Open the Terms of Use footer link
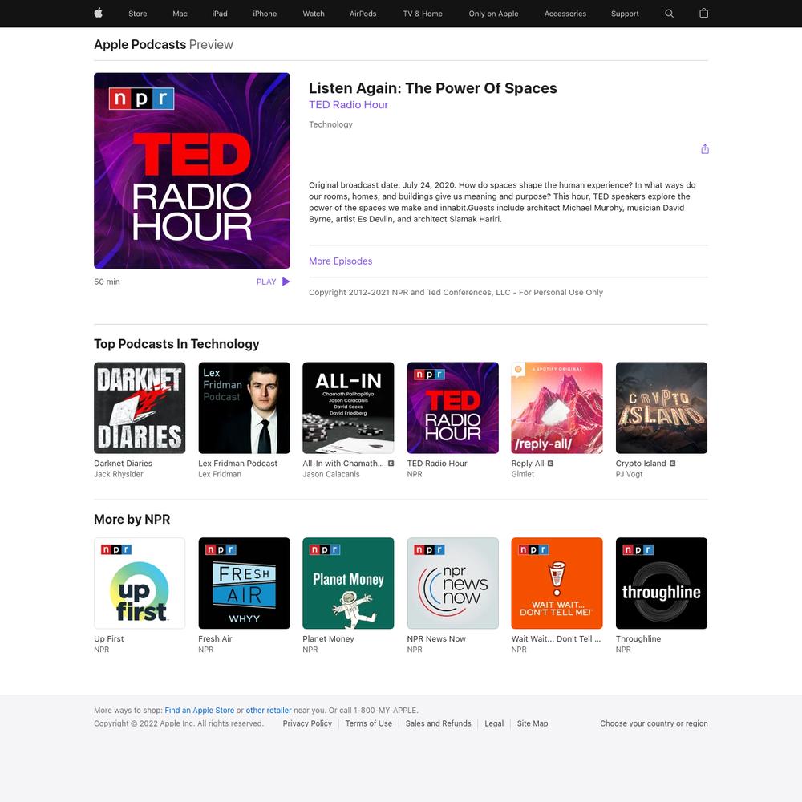The width and height of the screenshot is (802, 802). click(369, 723)
